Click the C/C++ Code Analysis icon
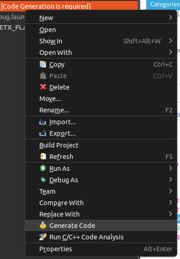Screen dimensions: 180x259 [x=43, y=237]
